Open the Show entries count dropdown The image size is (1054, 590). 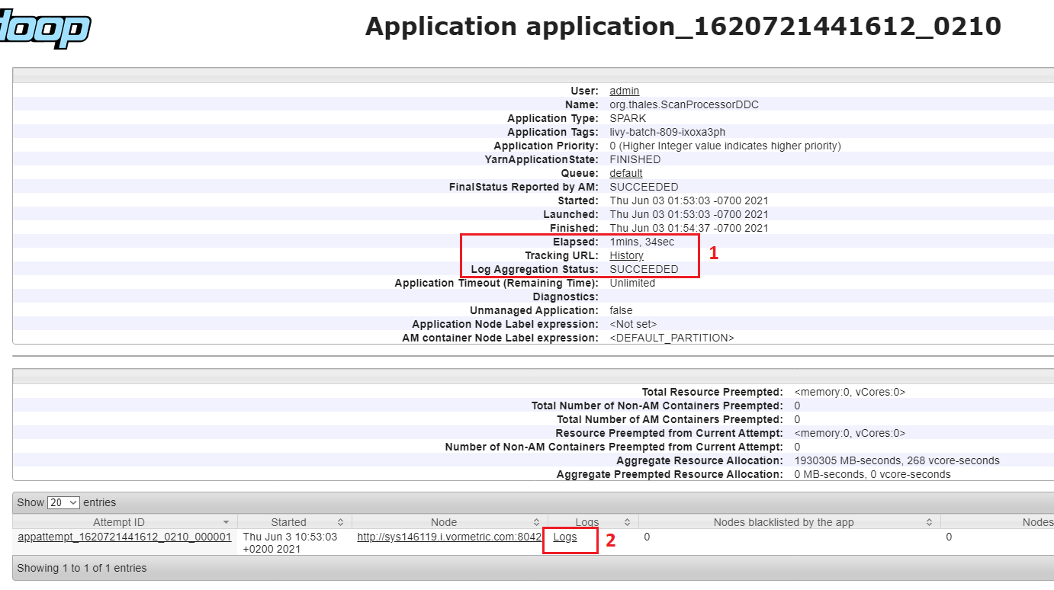[63, 502]
